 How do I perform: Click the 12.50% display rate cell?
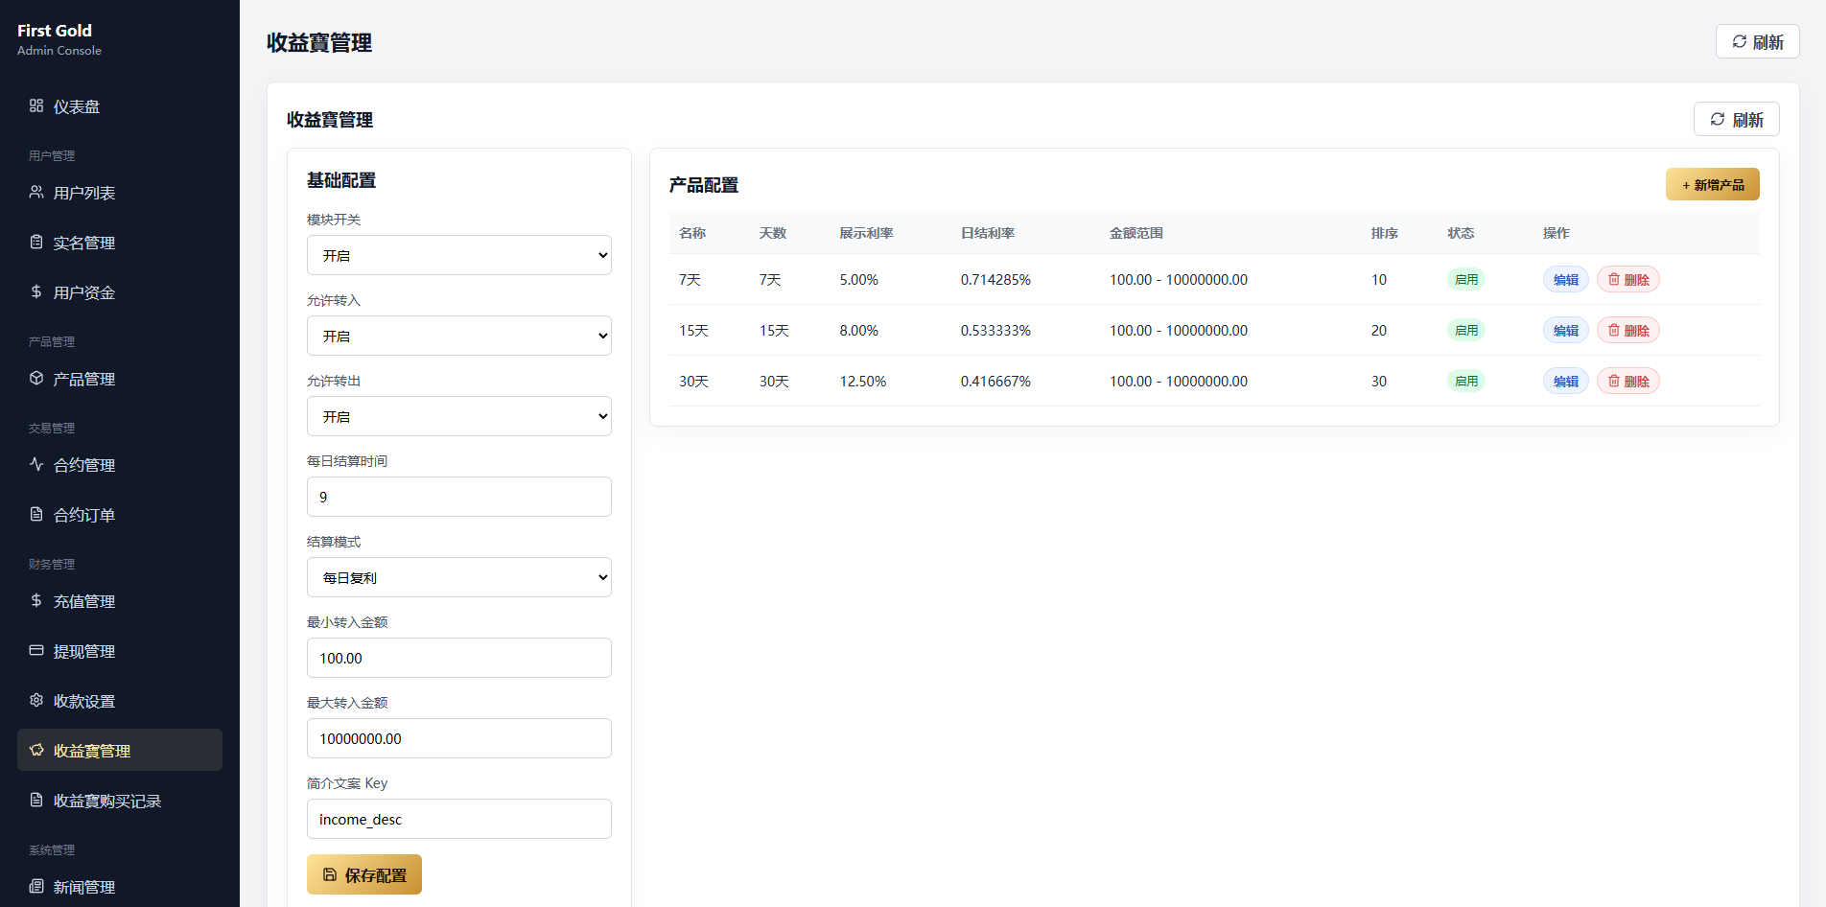coord(863,381)
